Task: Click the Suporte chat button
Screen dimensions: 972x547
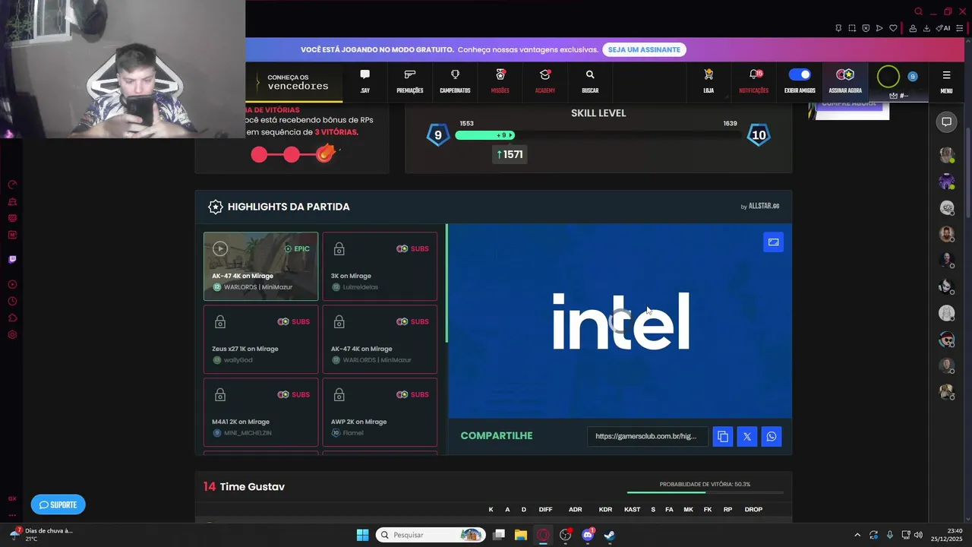Action: (x=58, y=504)
